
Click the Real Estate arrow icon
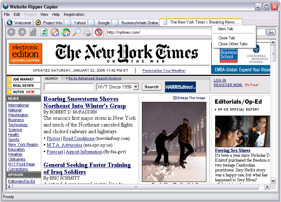(10, 86)
